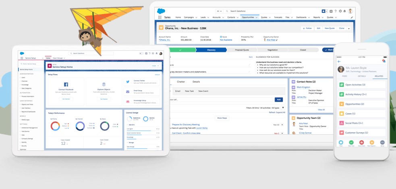The image size is (396, 189).
Task: Click the Contact Roles card icon
Action: click(293, 82)
